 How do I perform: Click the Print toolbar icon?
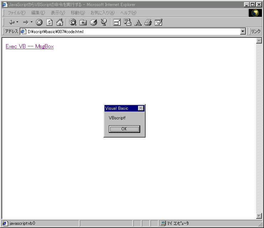click(148, 22)
